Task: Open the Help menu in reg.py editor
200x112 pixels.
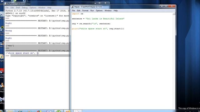Action: coord(116,11)
